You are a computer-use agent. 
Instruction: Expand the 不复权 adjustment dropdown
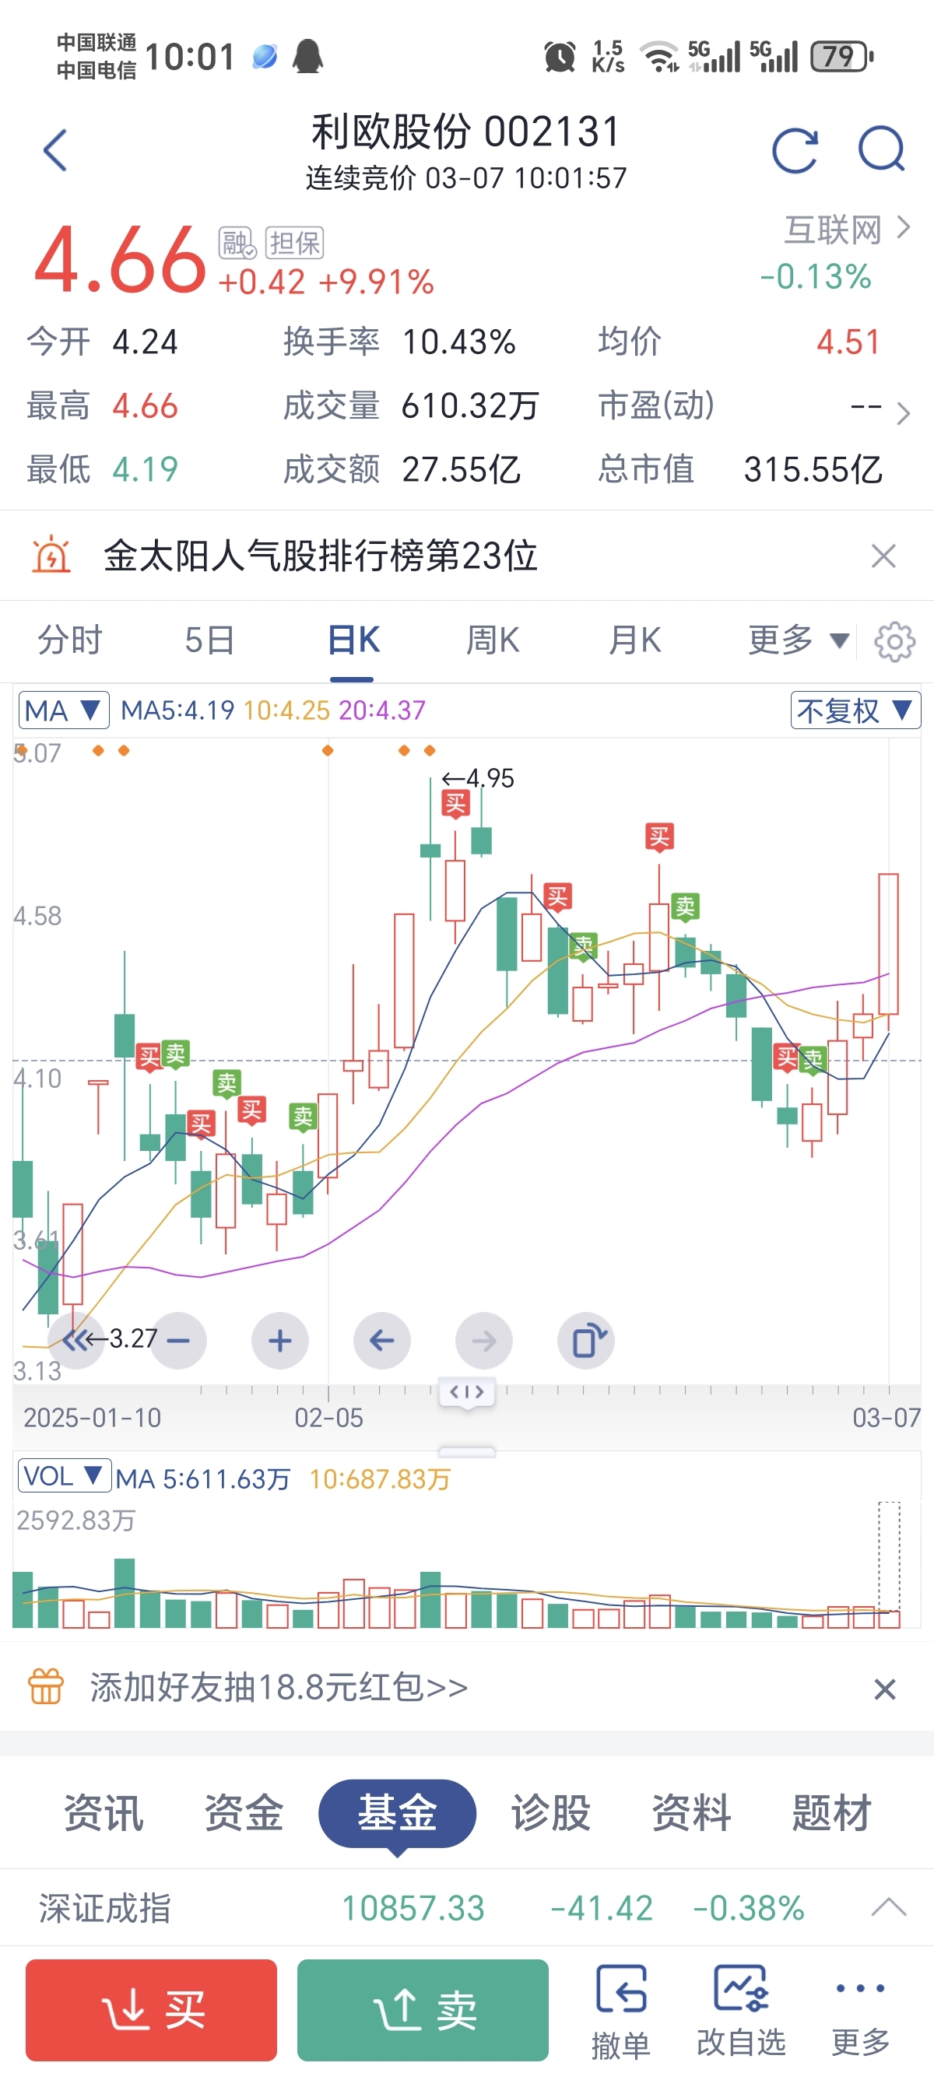(x=855, y=710)
